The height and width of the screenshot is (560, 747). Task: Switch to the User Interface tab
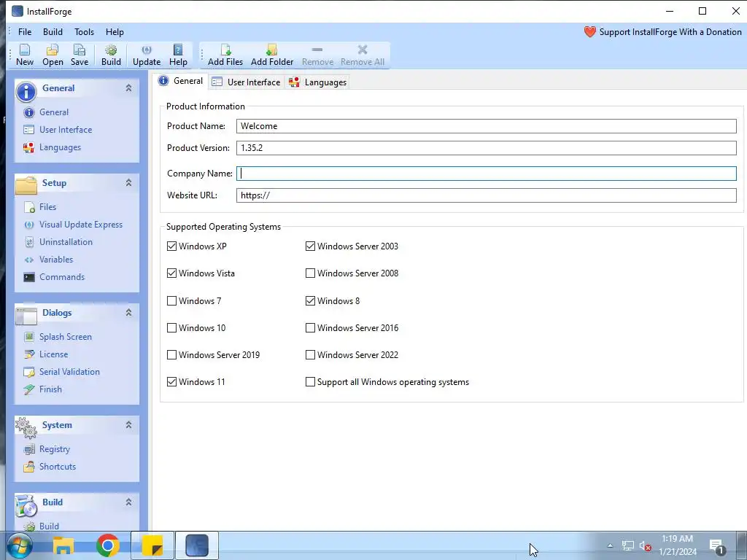point(247,82)
